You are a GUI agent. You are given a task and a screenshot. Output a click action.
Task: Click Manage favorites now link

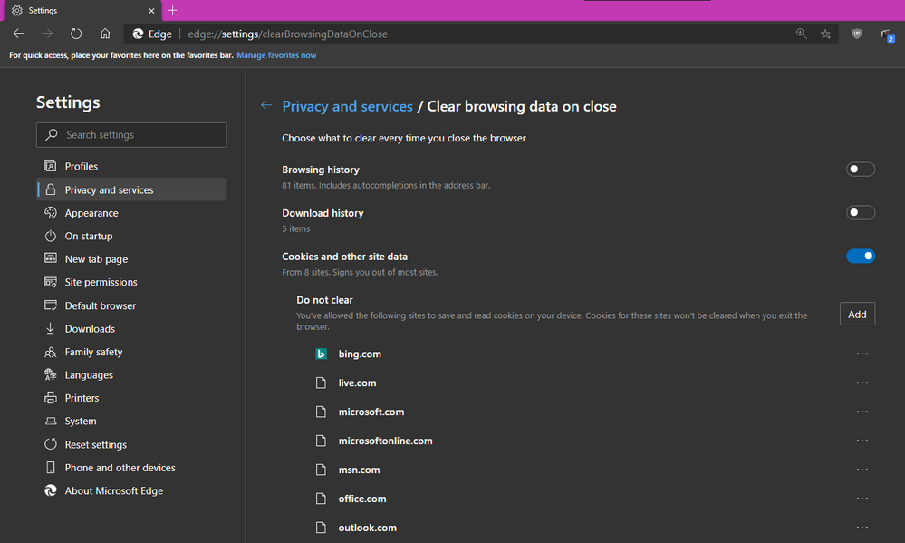click(x=276, y=55)
